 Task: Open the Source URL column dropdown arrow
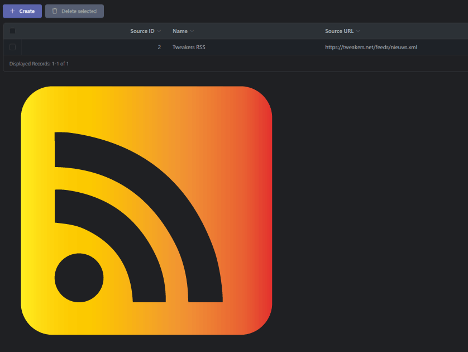pyautogui.click(x=358, y=31)
